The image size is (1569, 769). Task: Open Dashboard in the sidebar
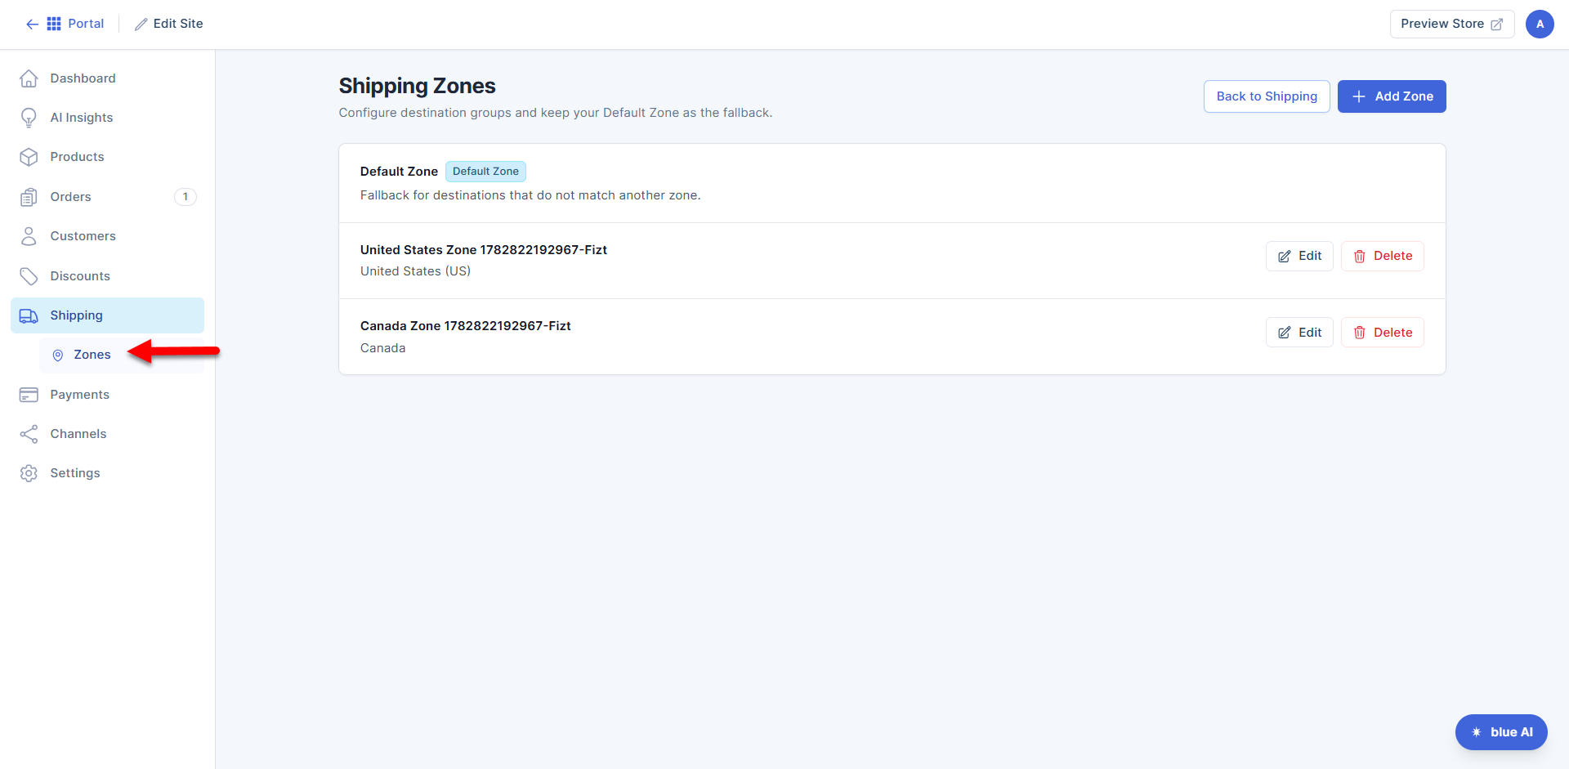107,78
